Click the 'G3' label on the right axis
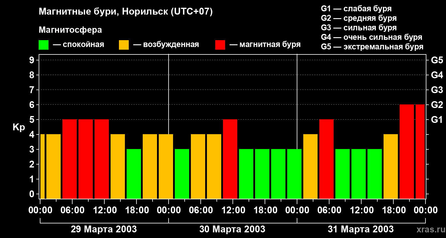 point(437,90)
